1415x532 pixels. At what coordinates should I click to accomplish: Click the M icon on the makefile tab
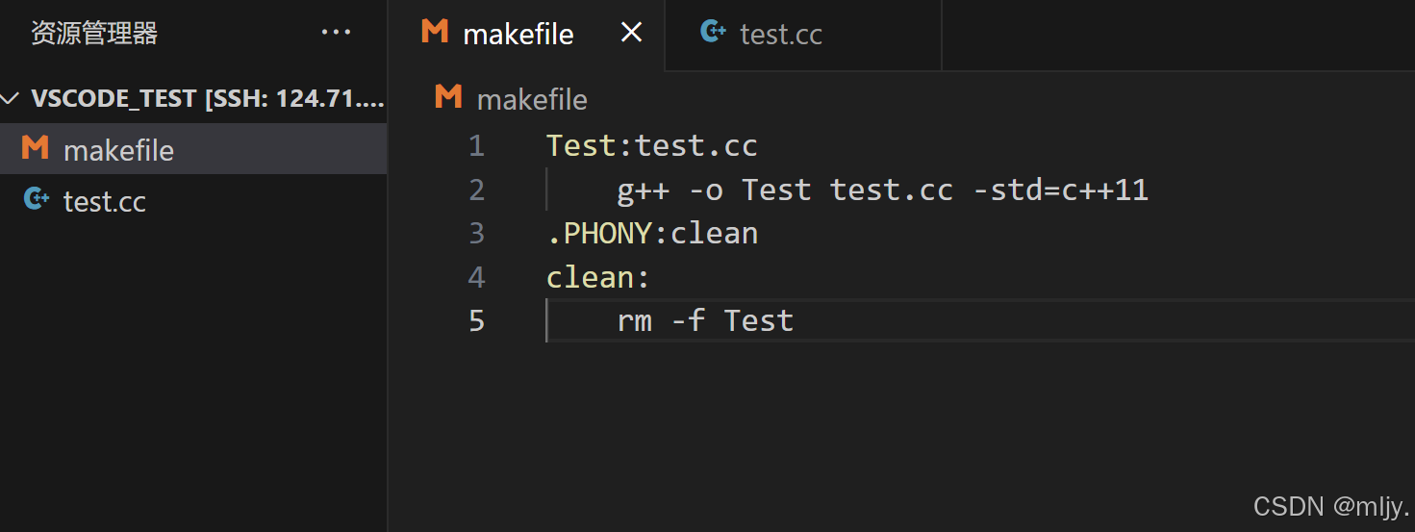(435, 33)
